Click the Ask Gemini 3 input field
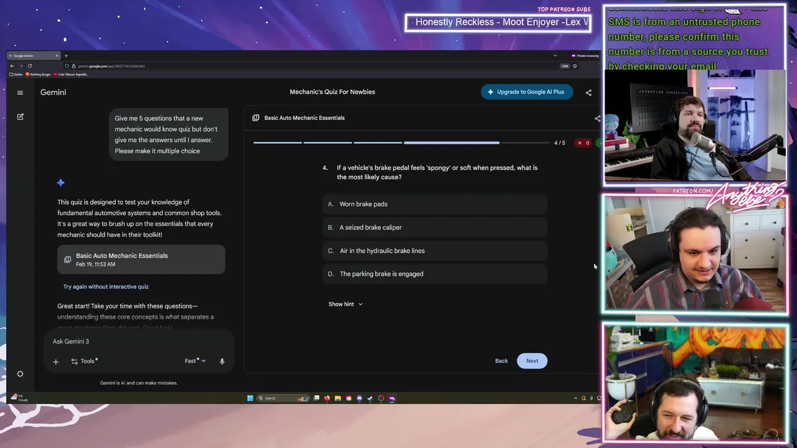The width and height of the screenshot is (797, 448). pyautogui.click(x=140, y=342)
